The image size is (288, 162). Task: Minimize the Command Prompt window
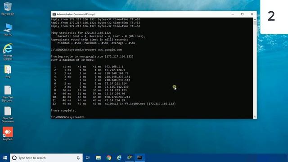(x=233, y=14)
